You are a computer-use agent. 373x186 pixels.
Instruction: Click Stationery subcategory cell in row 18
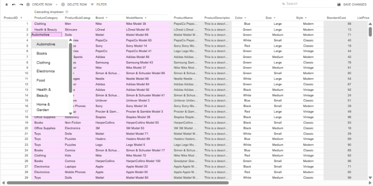coord(77,117)
